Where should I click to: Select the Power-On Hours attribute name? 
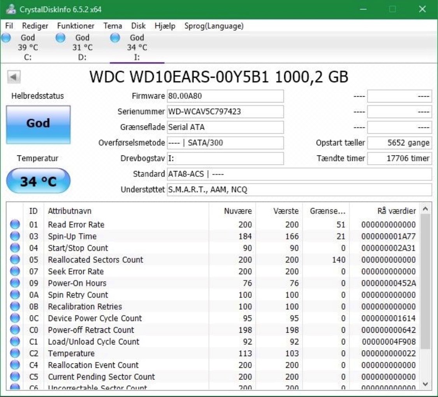click(77, 283)
